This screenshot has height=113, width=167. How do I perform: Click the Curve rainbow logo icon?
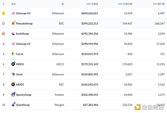13,54
